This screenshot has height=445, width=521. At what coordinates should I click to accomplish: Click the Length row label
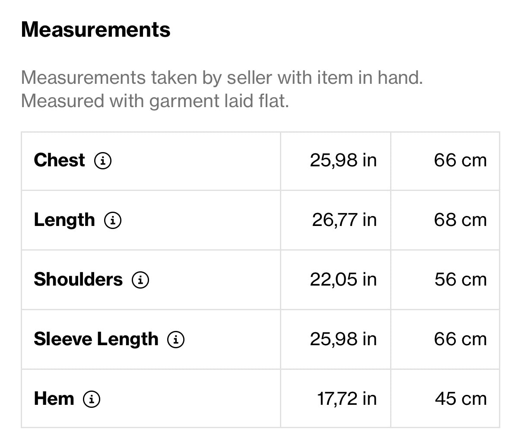point(64,220)
